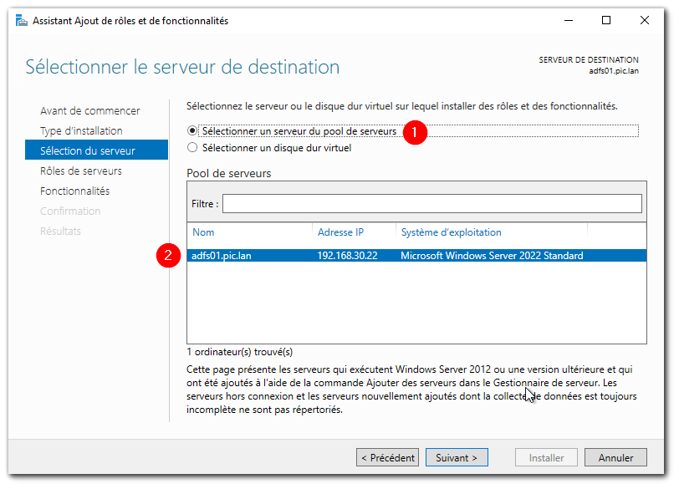The height and width of the screenshot is (489, 679).
Task: Open the 'Fonctionnalités' wizard step
Action: coord(81,191)
